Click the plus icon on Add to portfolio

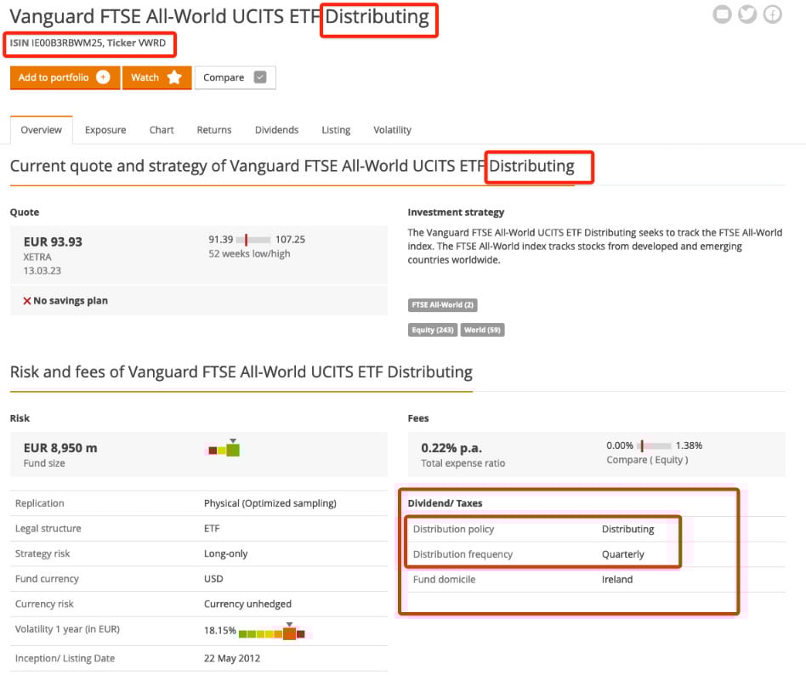(x=103, y=77)
